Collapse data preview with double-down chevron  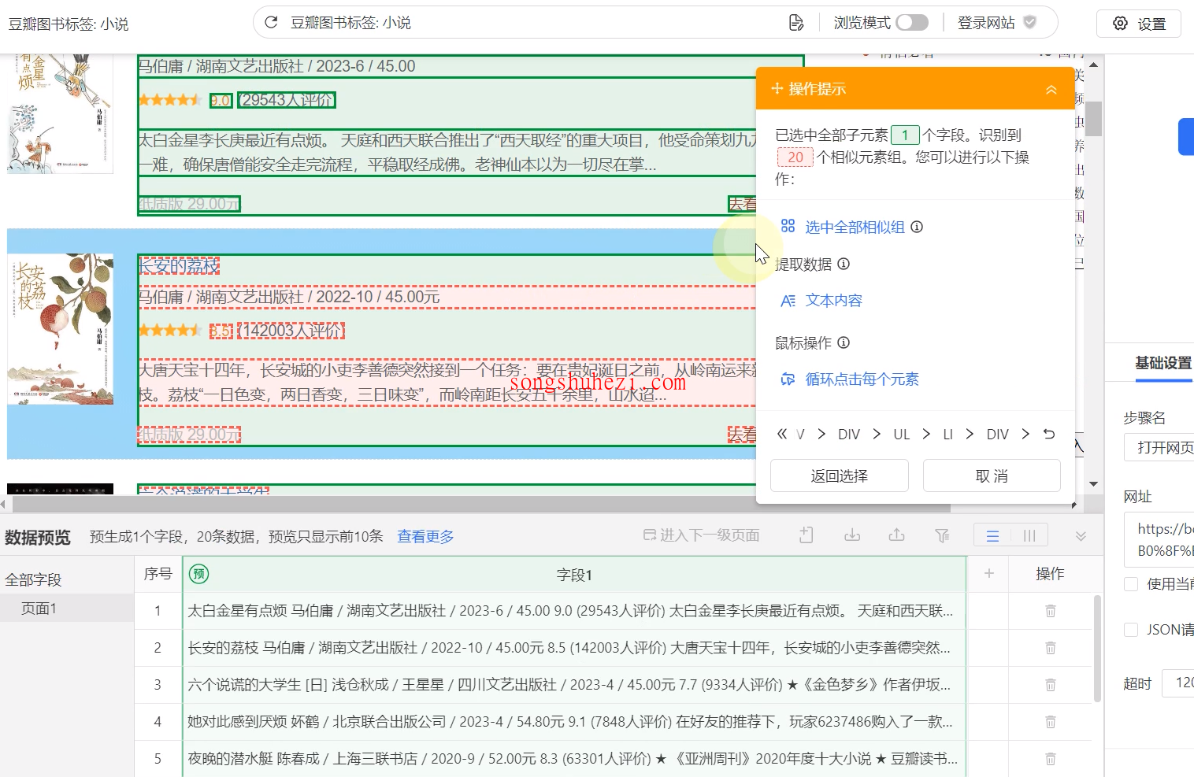[1081, 536]
